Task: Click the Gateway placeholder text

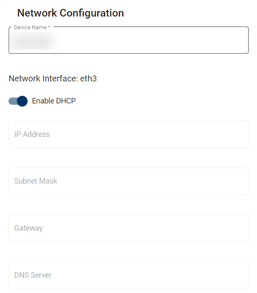Action: 28,228
